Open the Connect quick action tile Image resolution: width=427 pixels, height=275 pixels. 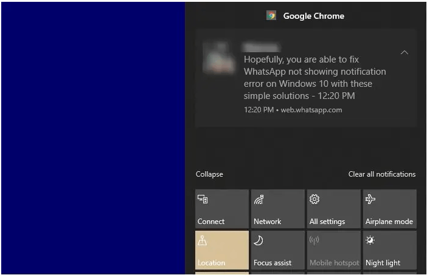(x=222, y=209)
